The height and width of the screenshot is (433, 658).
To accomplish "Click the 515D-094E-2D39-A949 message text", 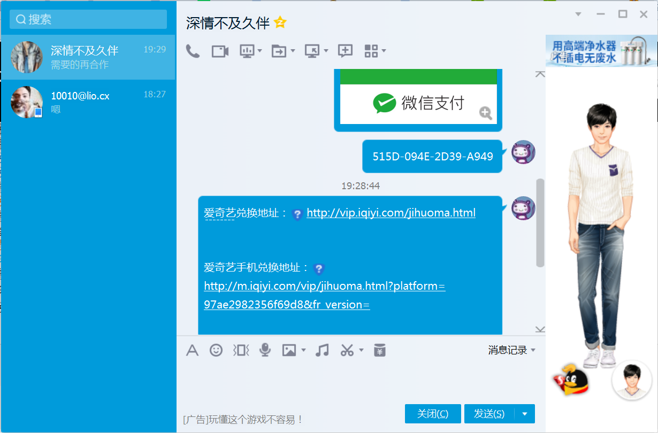I will point(433,157).
